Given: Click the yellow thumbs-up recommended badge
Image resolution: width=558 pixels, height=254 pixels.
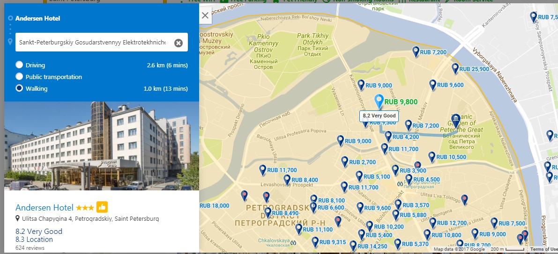Looking at the screenshot, I should pyautogui.click(x=102, y=207).
